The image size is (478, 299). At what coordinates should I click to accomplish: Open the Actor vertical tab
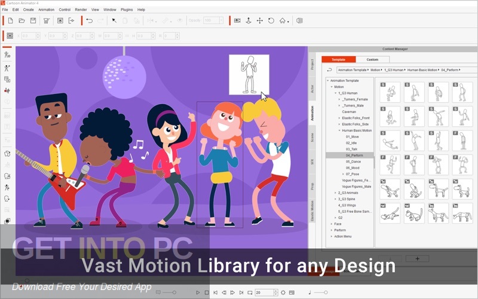(x=312, y=89)
